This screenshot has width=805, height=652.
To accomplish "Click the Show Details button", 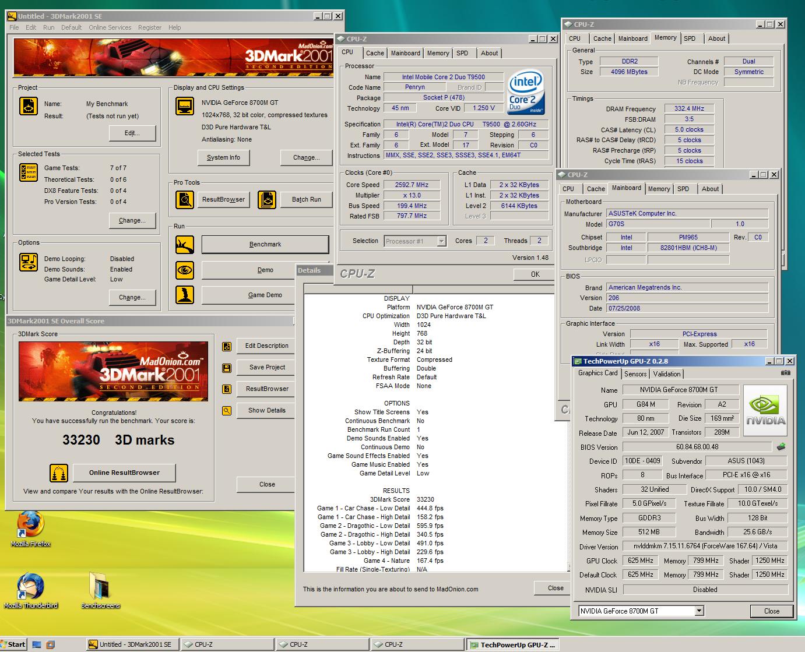I will coord(267,410).
